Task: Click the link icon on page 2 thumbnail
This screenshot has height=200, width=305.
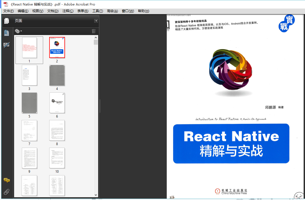Action: [x=63, y=39]
